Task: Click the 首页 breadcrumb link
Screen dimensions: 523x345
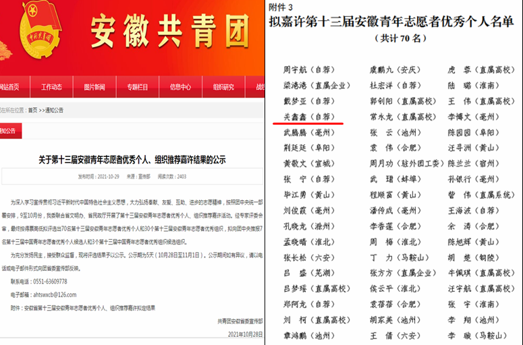Action: tap(32, 110)
